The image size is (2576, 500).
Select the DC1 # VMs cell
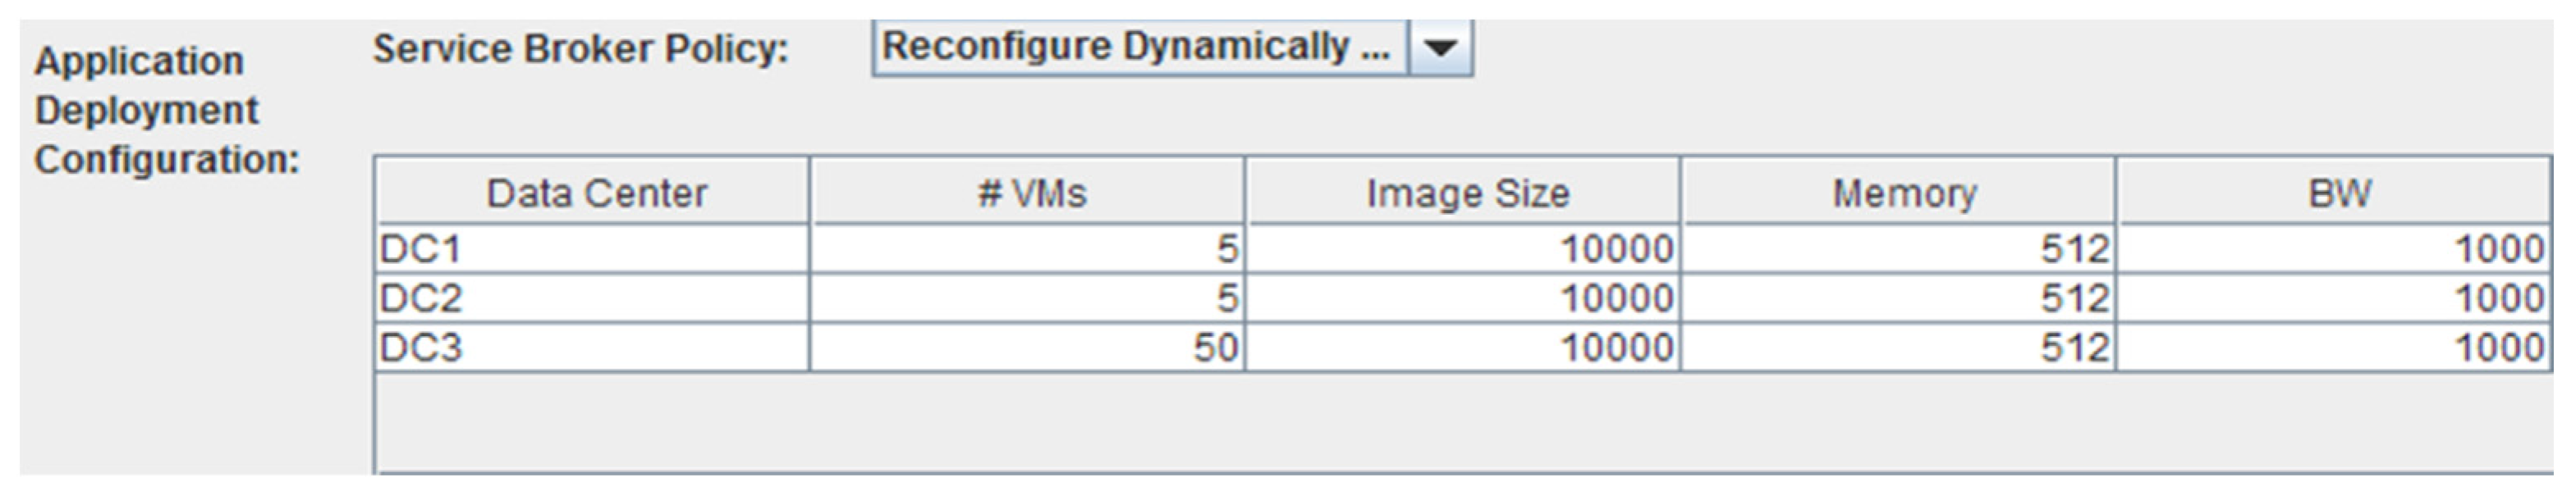point(1028,248)
